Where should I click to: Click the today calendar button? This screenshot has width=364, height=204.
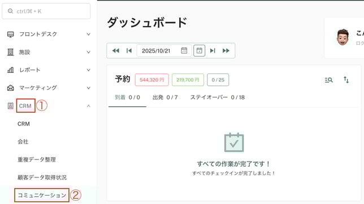[x=199, y=51]
